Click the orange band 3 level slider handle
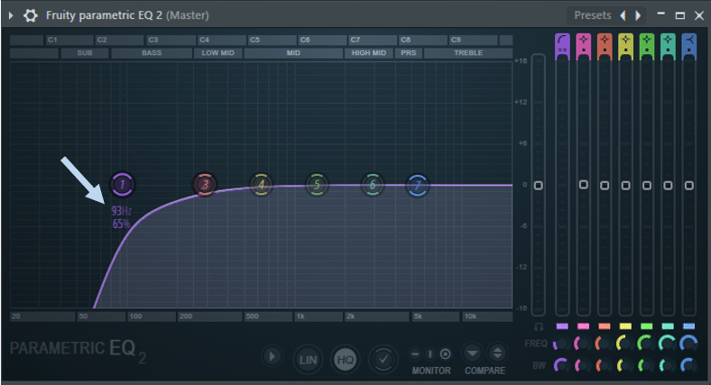 [605, 185]
